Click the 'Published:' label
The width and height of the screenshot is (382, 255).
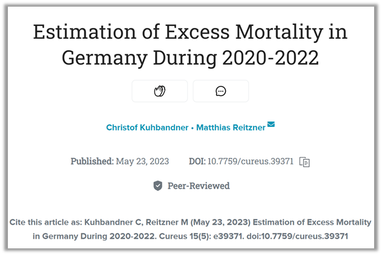(92, 161)
